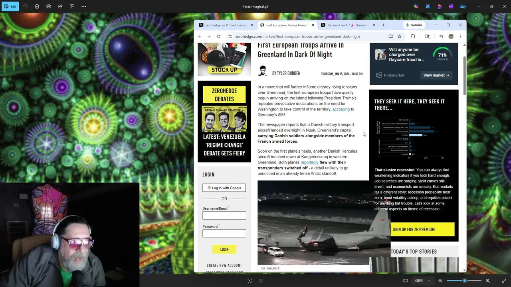The height and width of the screenshot is (287, 511).
Task: Click SIGN UP FOR ZH PREMIUM button
Action: [x=422, y=230]
